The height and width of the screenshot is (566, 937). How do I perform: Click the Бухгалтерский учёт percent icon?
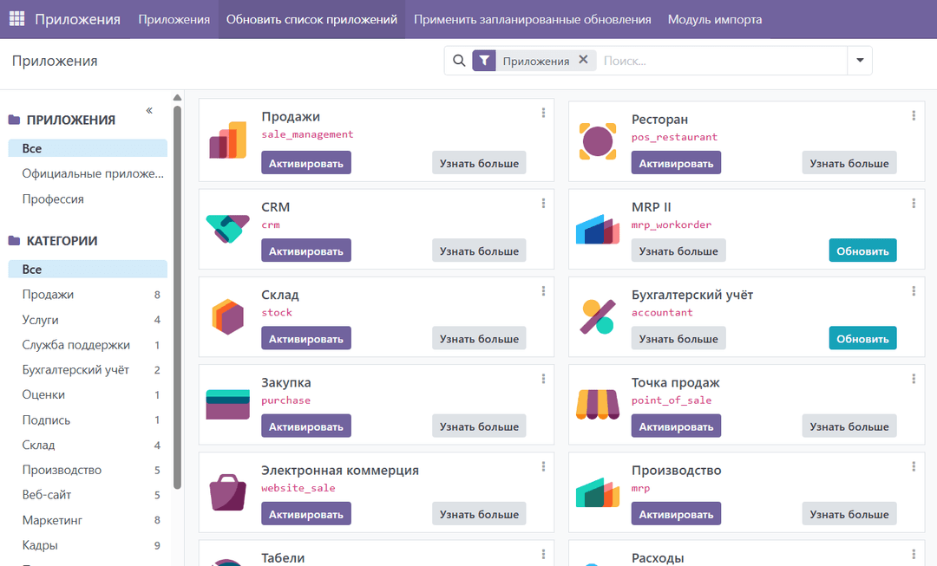[598, 316]
